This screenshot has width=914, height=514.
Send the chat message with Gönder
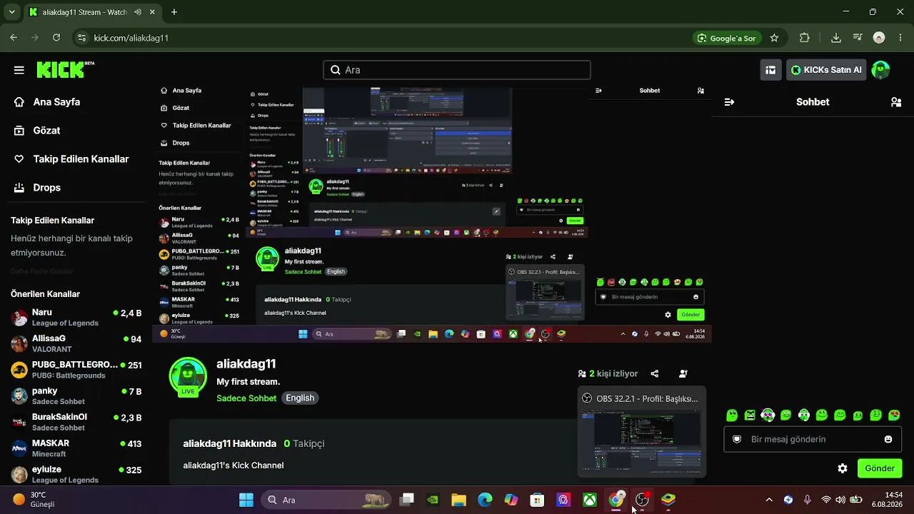click(x=880, y=468)
